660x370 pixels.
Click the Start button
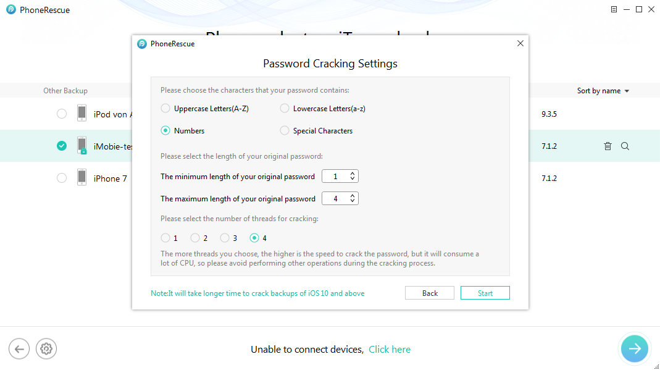[x=485, y=293]
